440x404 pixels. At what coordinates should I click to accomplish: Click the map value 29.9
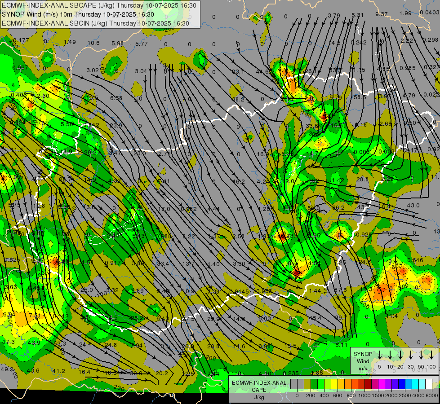click(213, 319)
